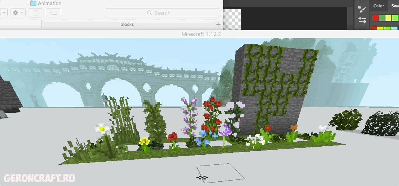Pick the light blue swatch in second row
Screen dimensions: 399x186
tap(394, 28)
